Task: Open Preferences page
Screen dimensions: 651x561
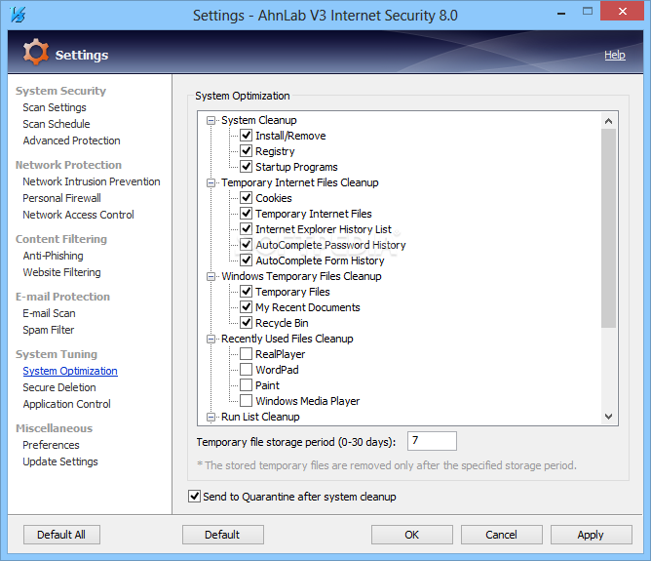Action: pyautogui.click(x=51, y=445)
